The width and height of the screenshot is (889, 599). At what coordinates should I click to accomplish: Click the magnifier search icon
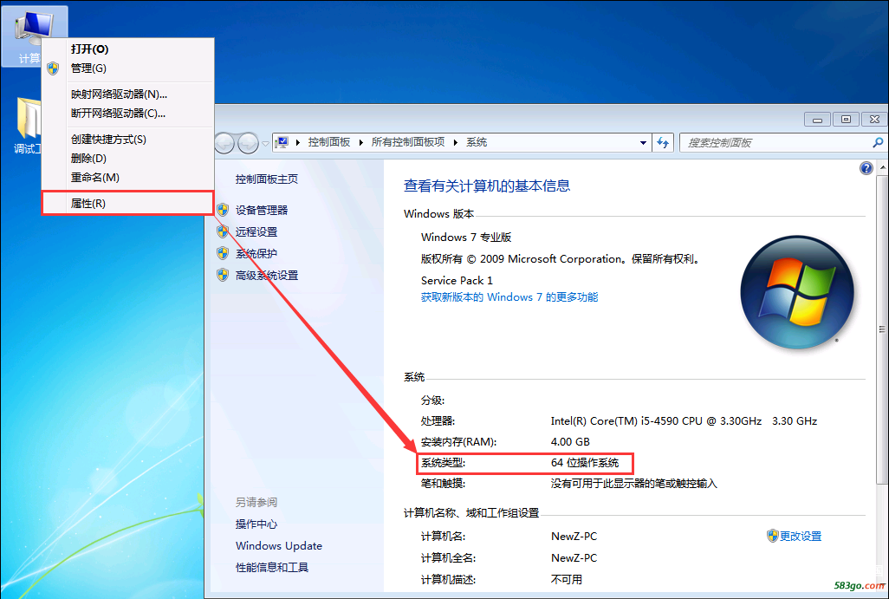(878, 142)
